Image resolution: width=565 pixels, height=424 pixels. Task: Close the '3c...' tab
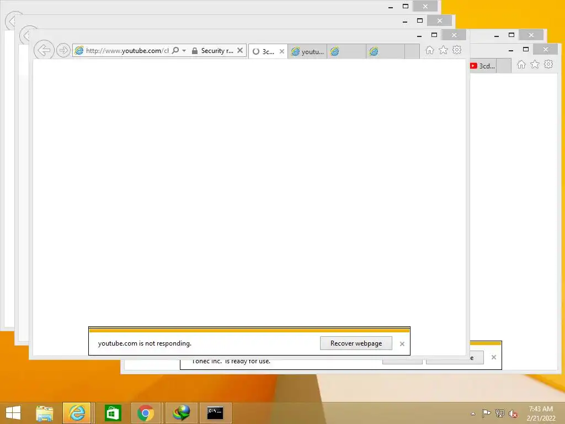point(282,51)
